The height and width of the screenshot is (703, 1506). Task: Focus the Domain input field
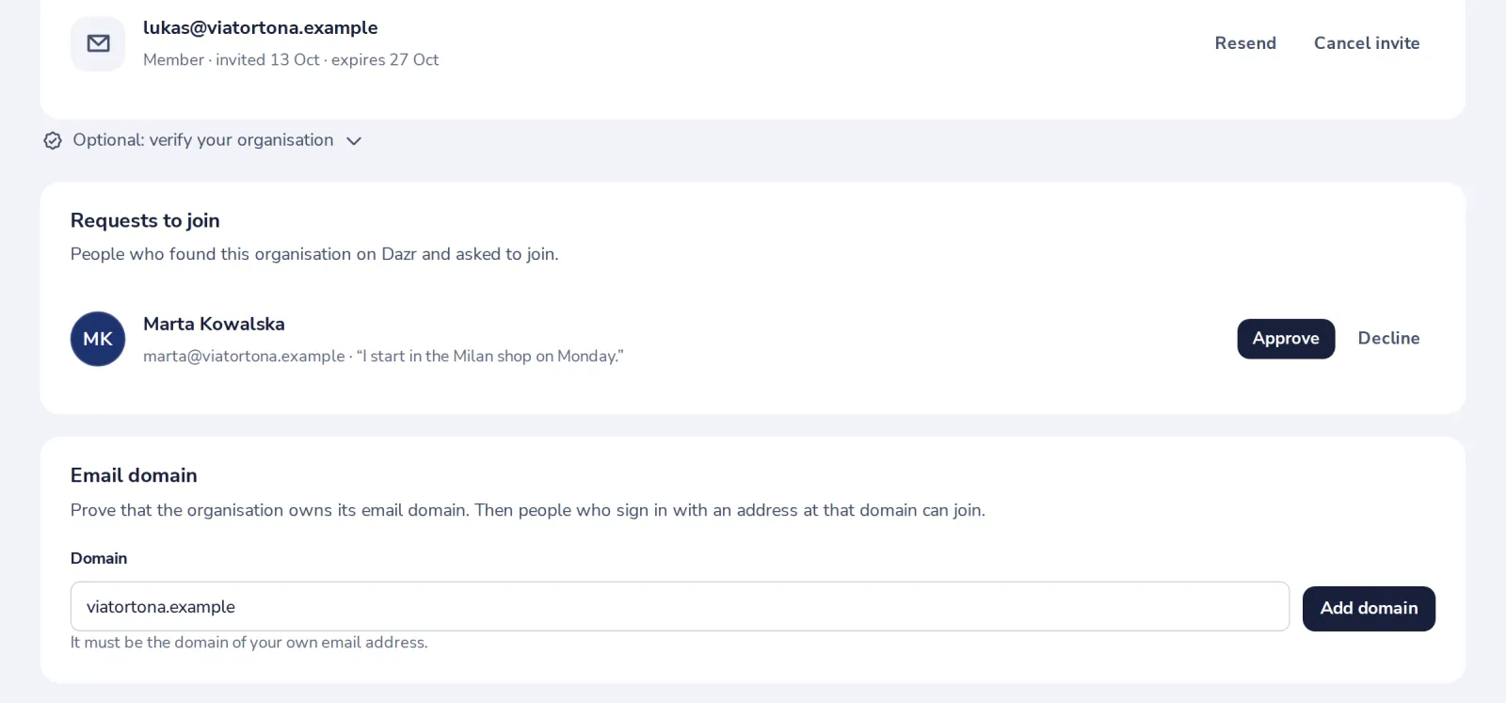point(680,606)
